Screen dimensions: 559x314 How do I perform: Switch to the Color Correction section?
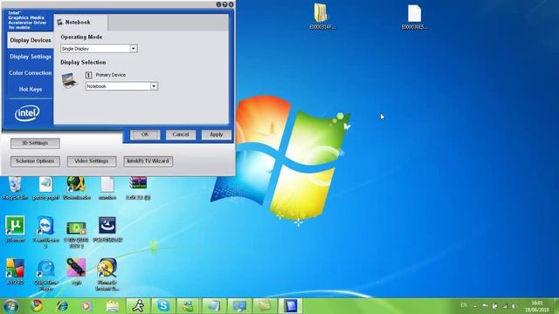(31, 73)
